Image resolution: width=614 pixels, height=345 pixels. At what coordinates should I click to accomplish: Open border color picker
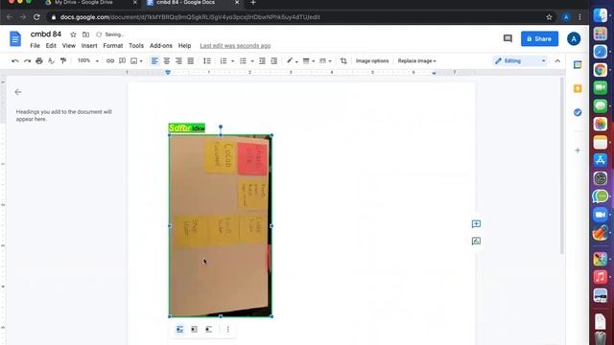(292, 61)
